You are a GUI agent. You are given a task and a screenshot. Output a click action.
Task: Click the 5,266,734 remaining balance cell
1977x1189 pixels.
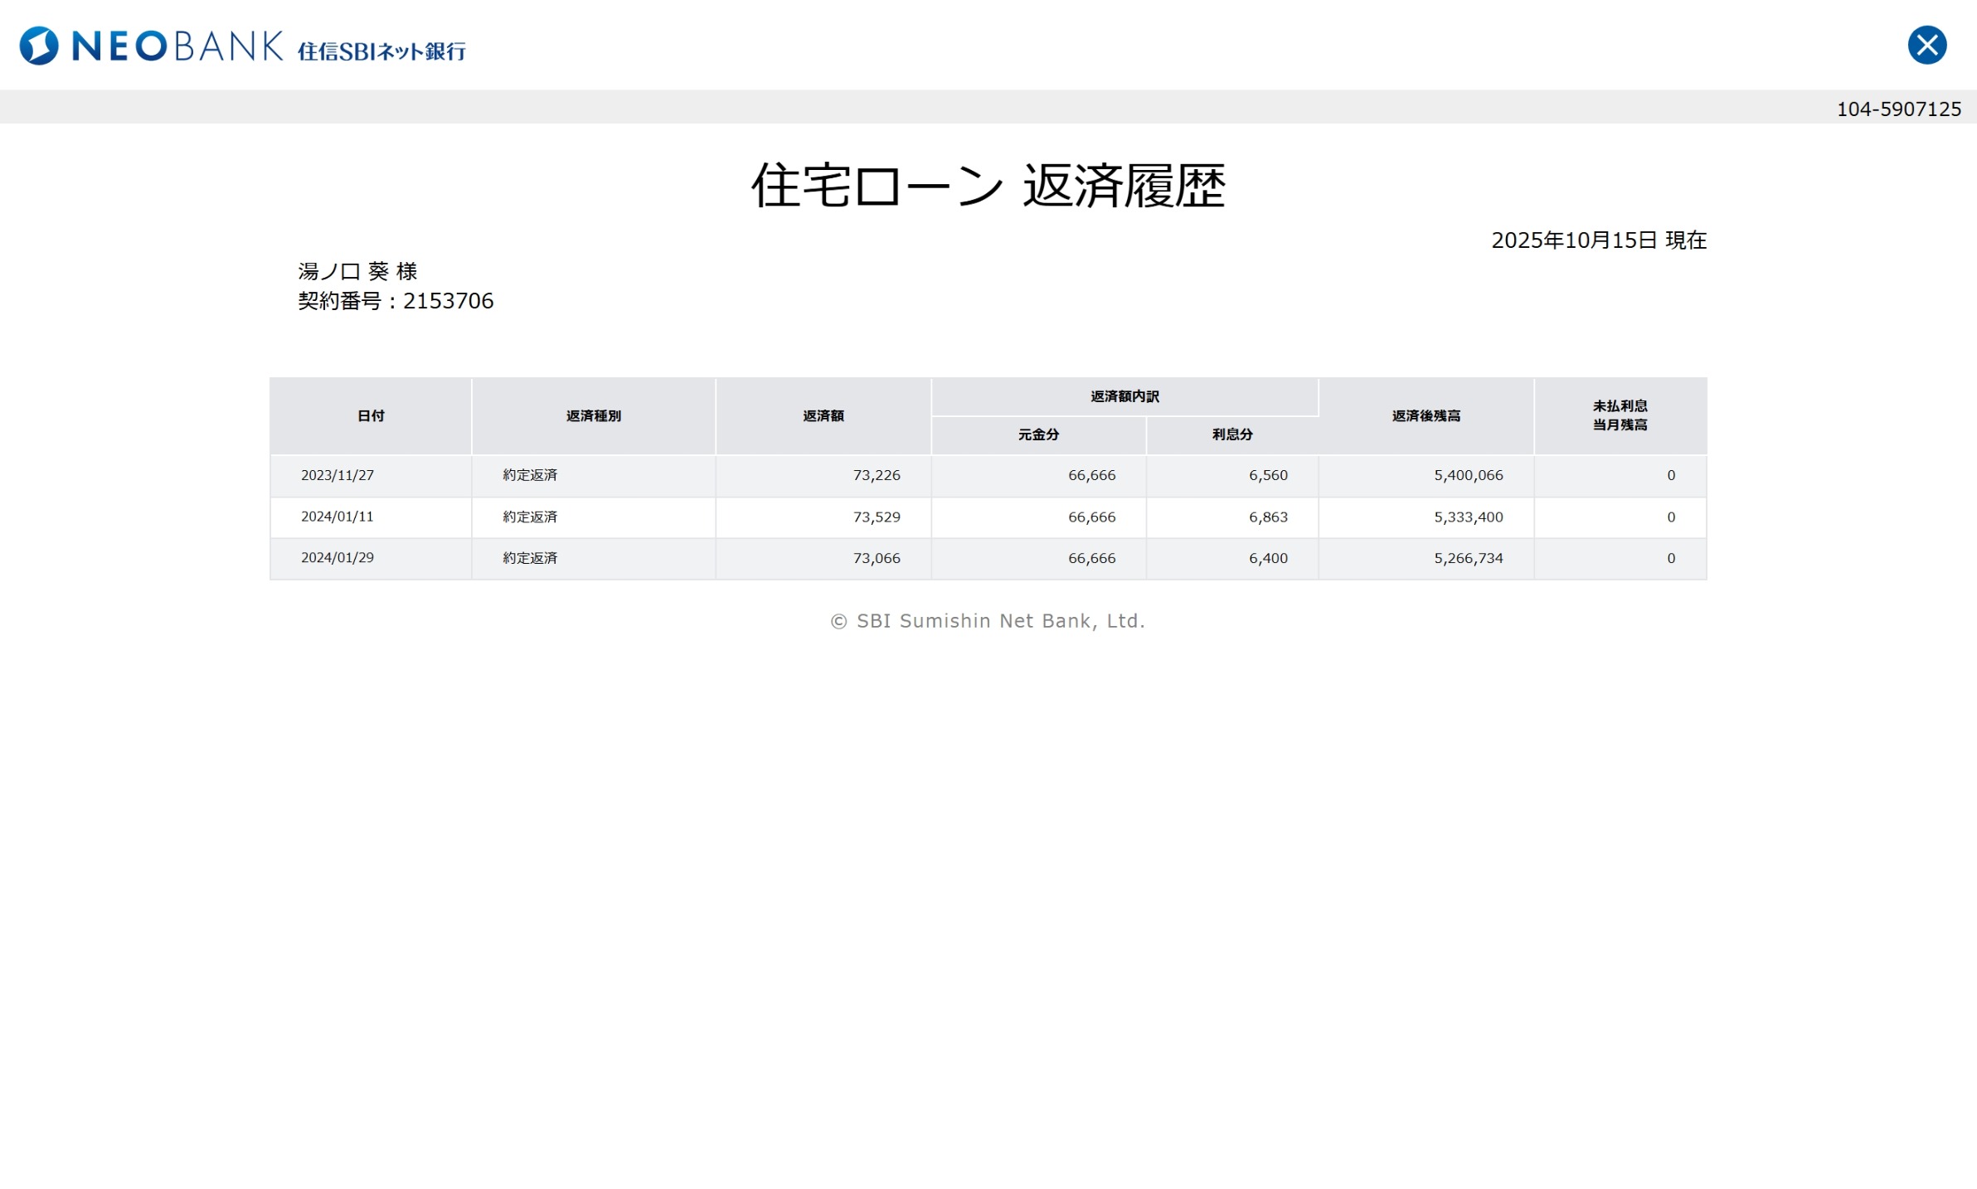pos(1468,559)
